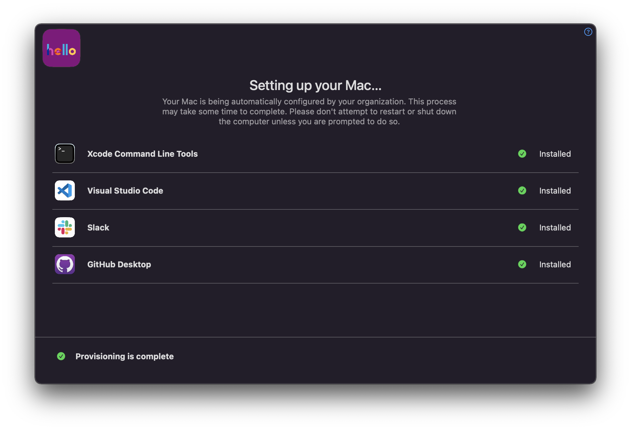Click the green checkmark in the Slack row
The image size is (631, 430).
coord(522,227)
